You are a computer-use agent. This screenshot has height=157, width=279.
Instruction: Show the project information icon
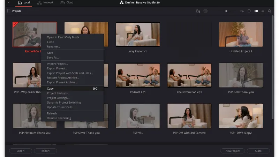click(x=249, y=11)
